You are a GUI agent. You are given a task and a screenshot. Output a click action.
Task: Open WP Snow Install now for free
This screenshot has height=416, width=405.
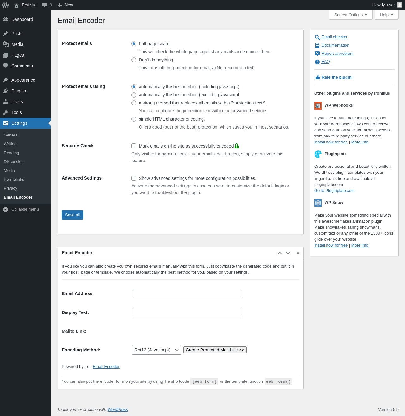pyautogui.click(x=331, y=245)
